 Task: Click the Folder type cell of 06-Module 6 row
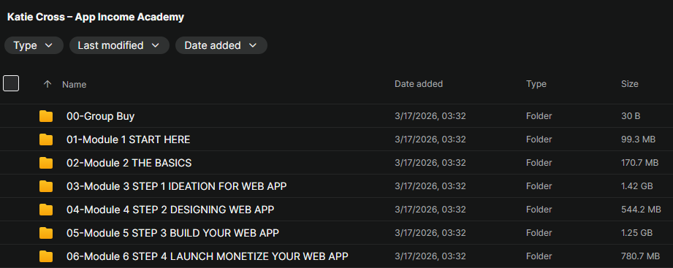[x=539, y=256]
